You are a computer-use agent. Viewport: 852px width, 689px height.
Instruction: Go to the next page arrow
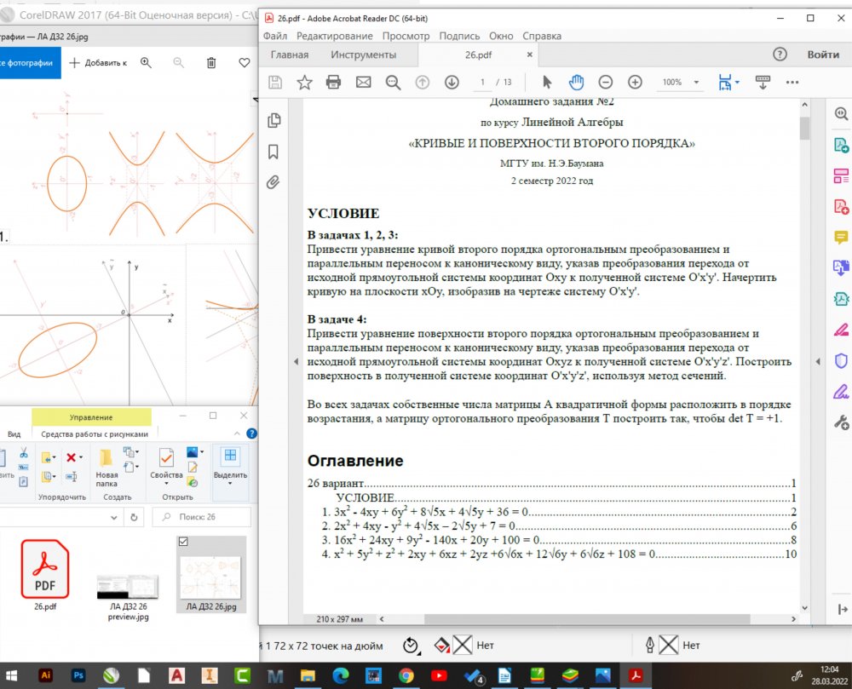pos(452,82)
